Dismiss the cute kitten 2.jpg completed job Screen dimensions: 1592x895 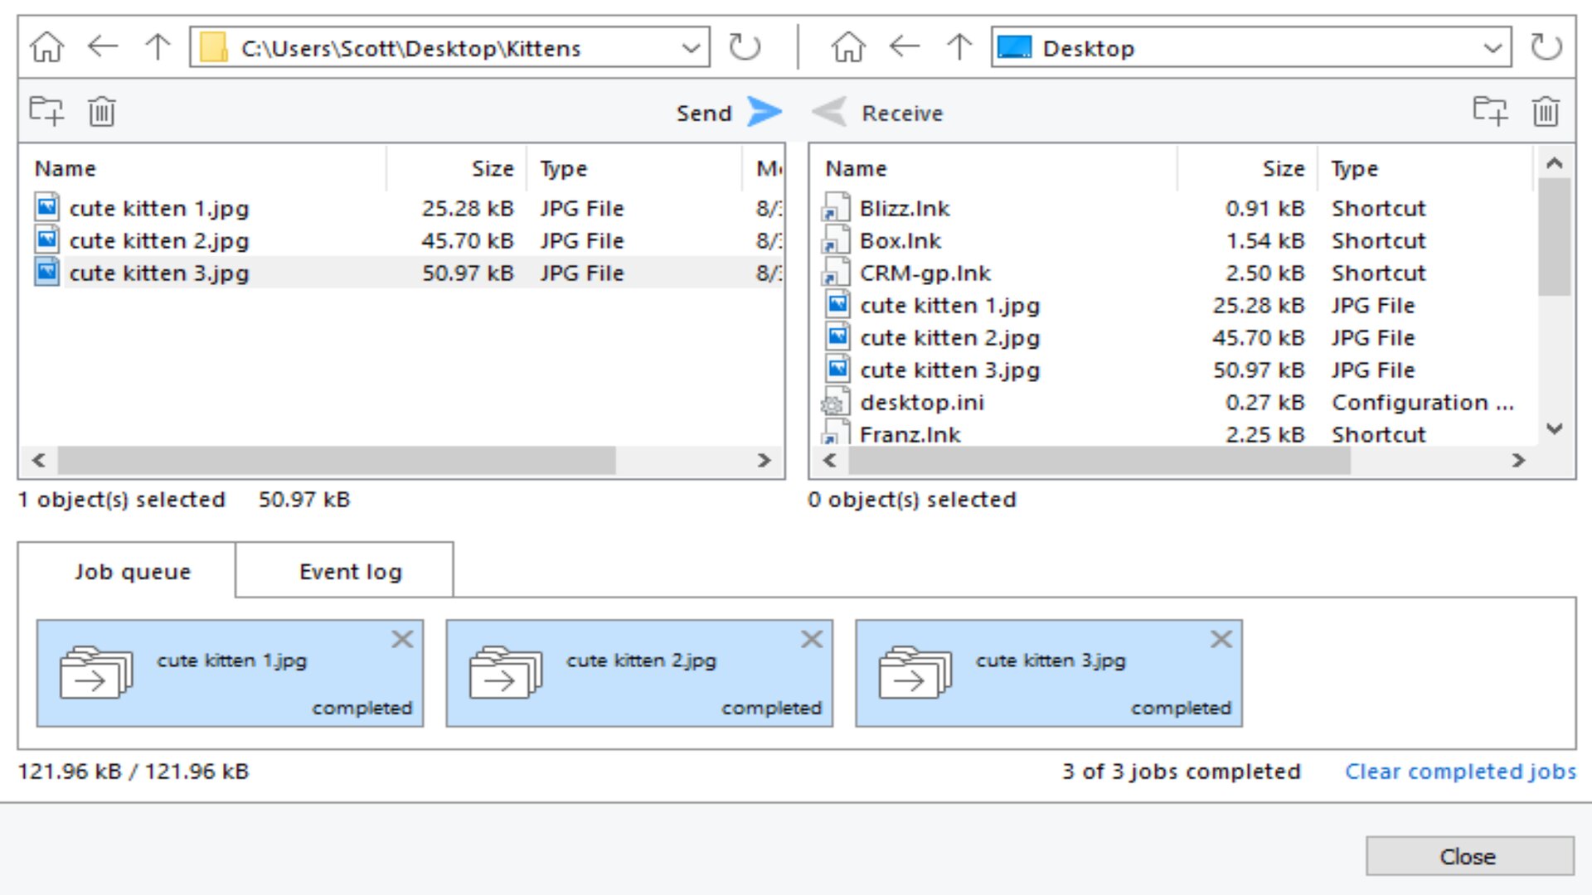point(813,639)
